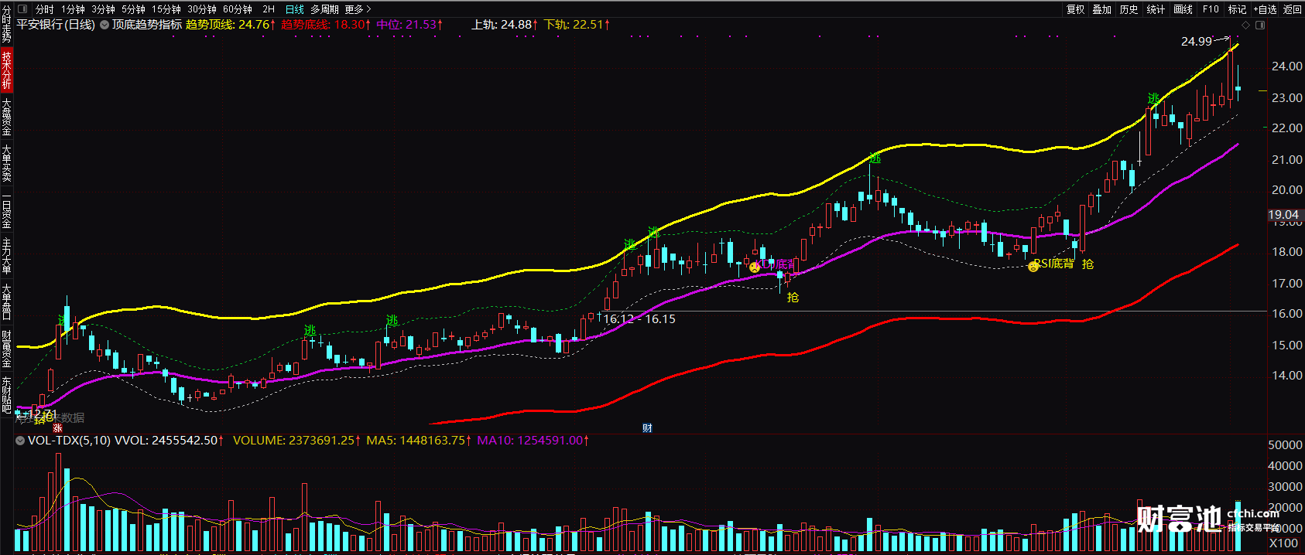The height and width of the screenshot is (555, 1305).
Task: Switch to 分时 time-sharing view
Action: click(45, 9)
